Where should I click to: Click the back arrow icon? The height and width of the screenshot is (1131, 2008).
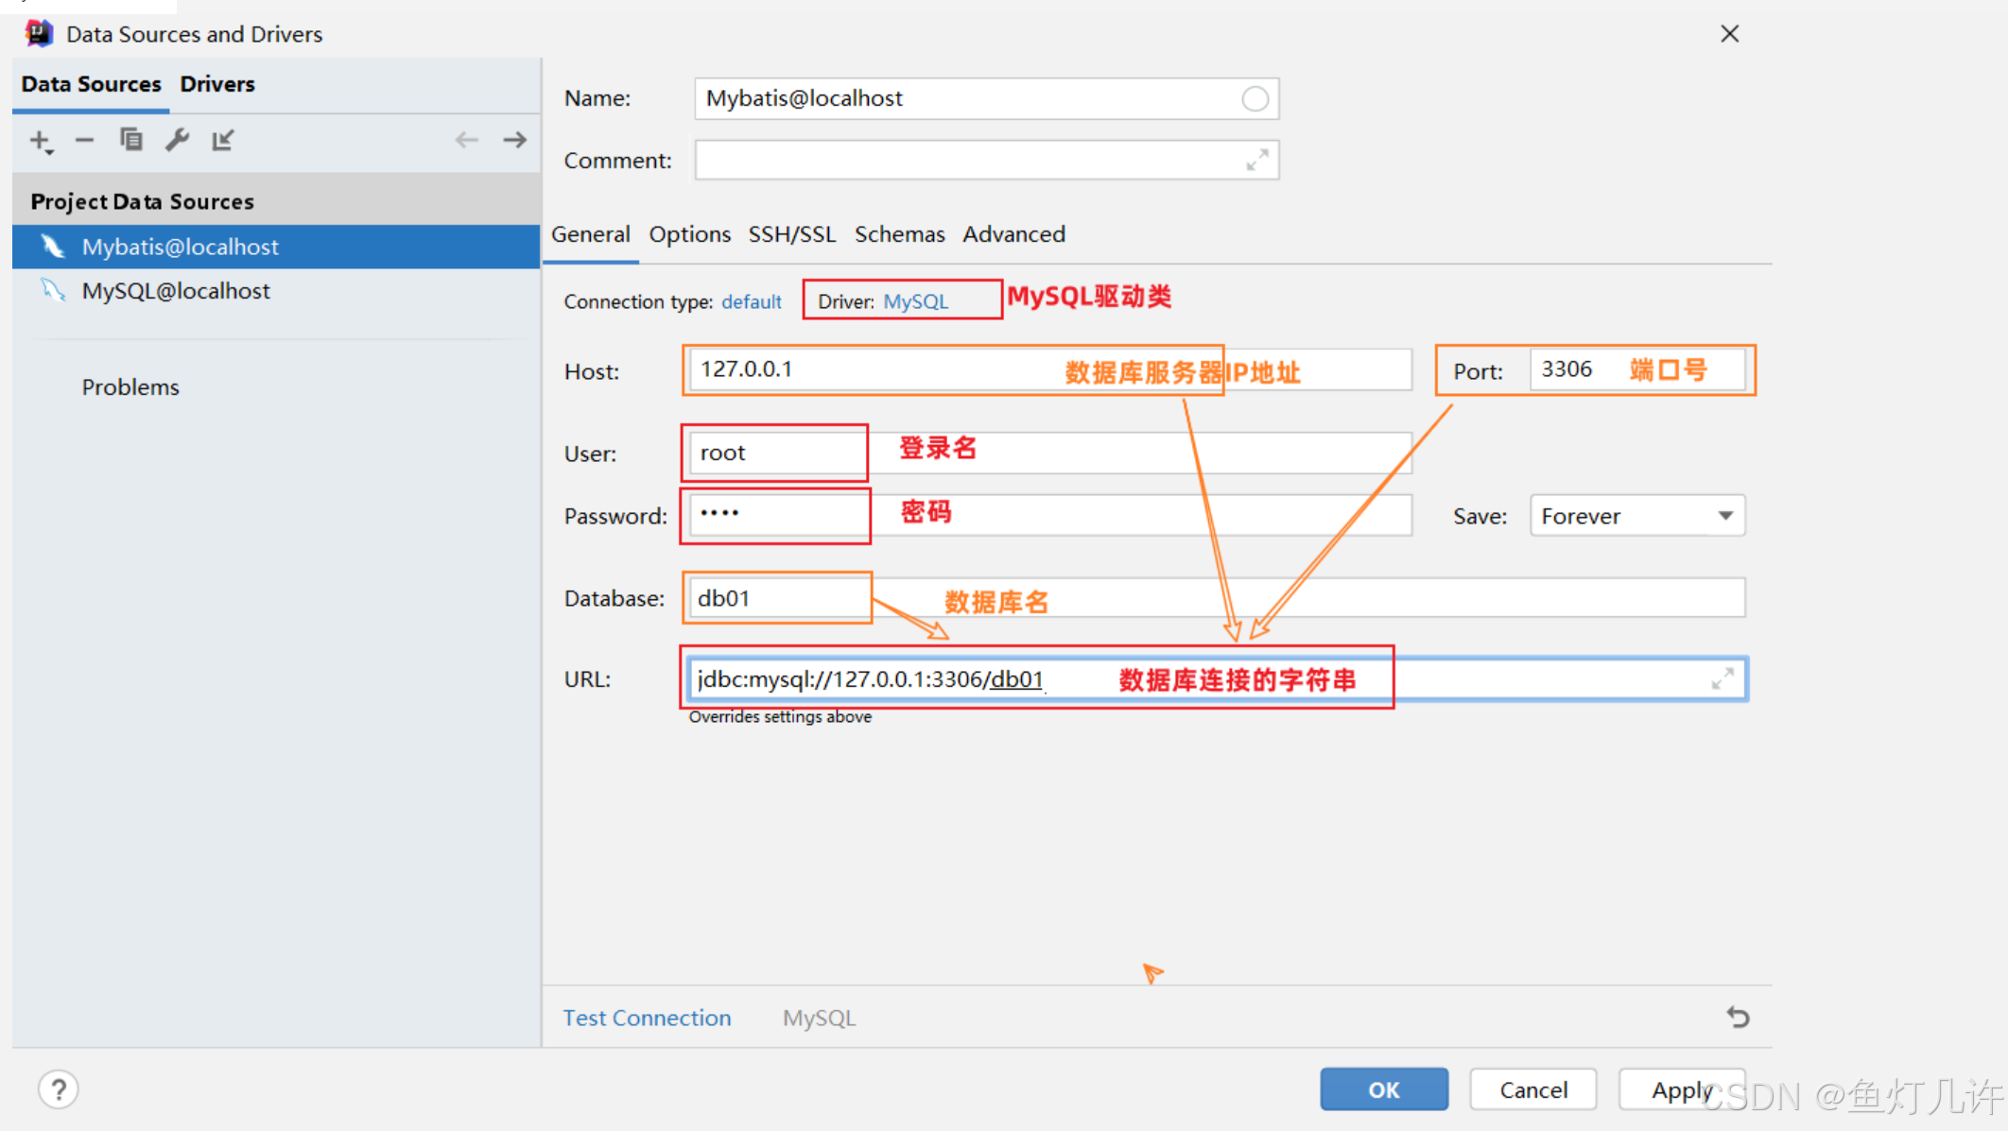point(467,141)
